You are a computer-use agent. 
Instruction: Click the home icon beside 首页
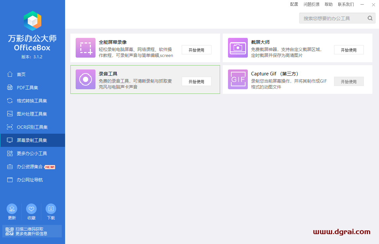click(10, 74)
